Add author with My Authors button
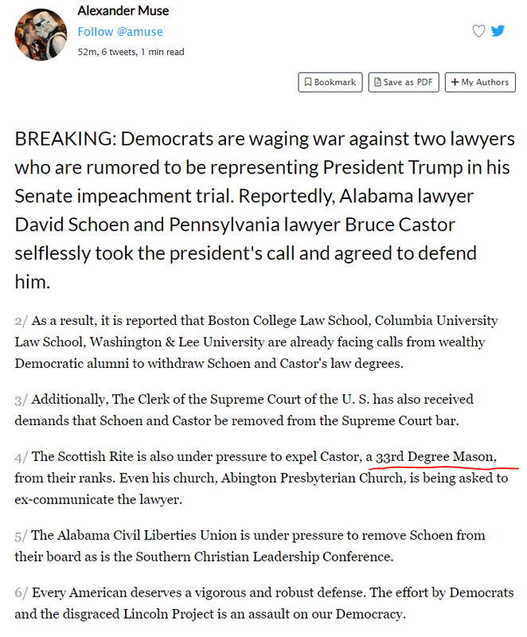The height and width of the screenshot is (637, 527). (x=480, y=82)
